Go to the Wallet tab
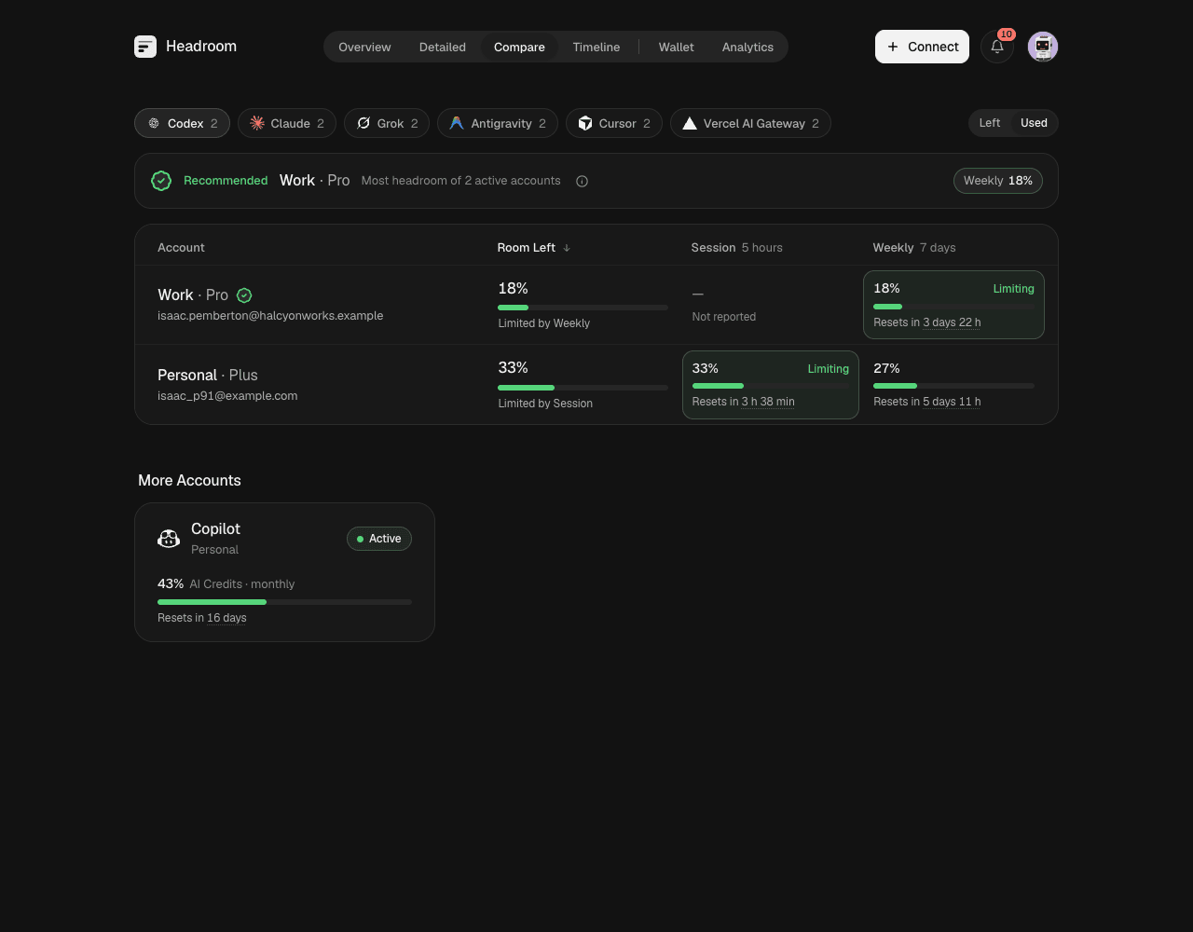This screenshot has width=1193, height=932. 677,47
